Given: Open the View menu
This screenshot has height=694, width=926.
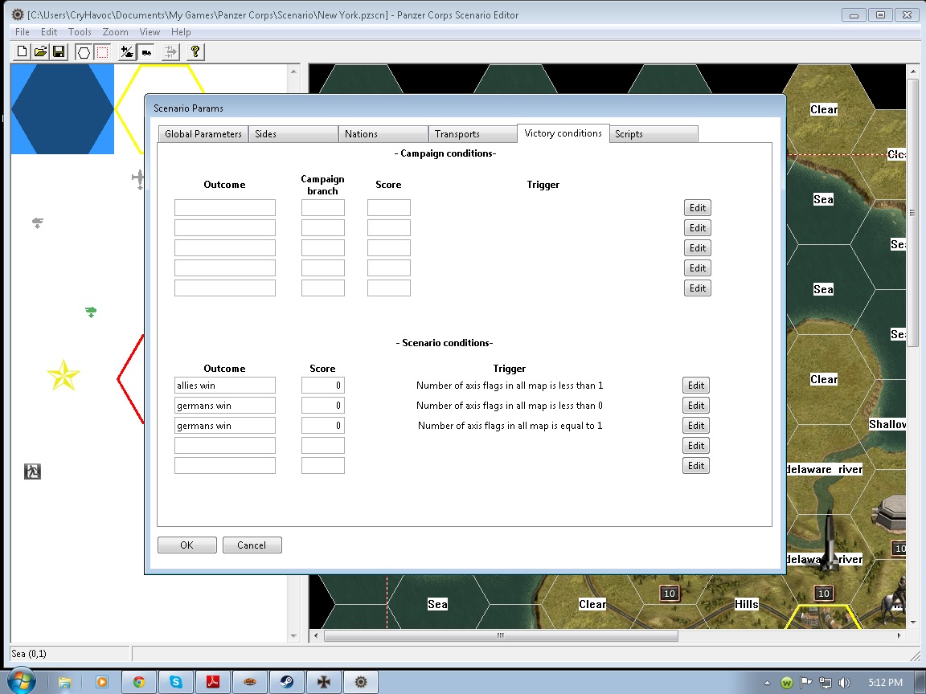Looking at the screenshot, I should click(x=150, y=32).
